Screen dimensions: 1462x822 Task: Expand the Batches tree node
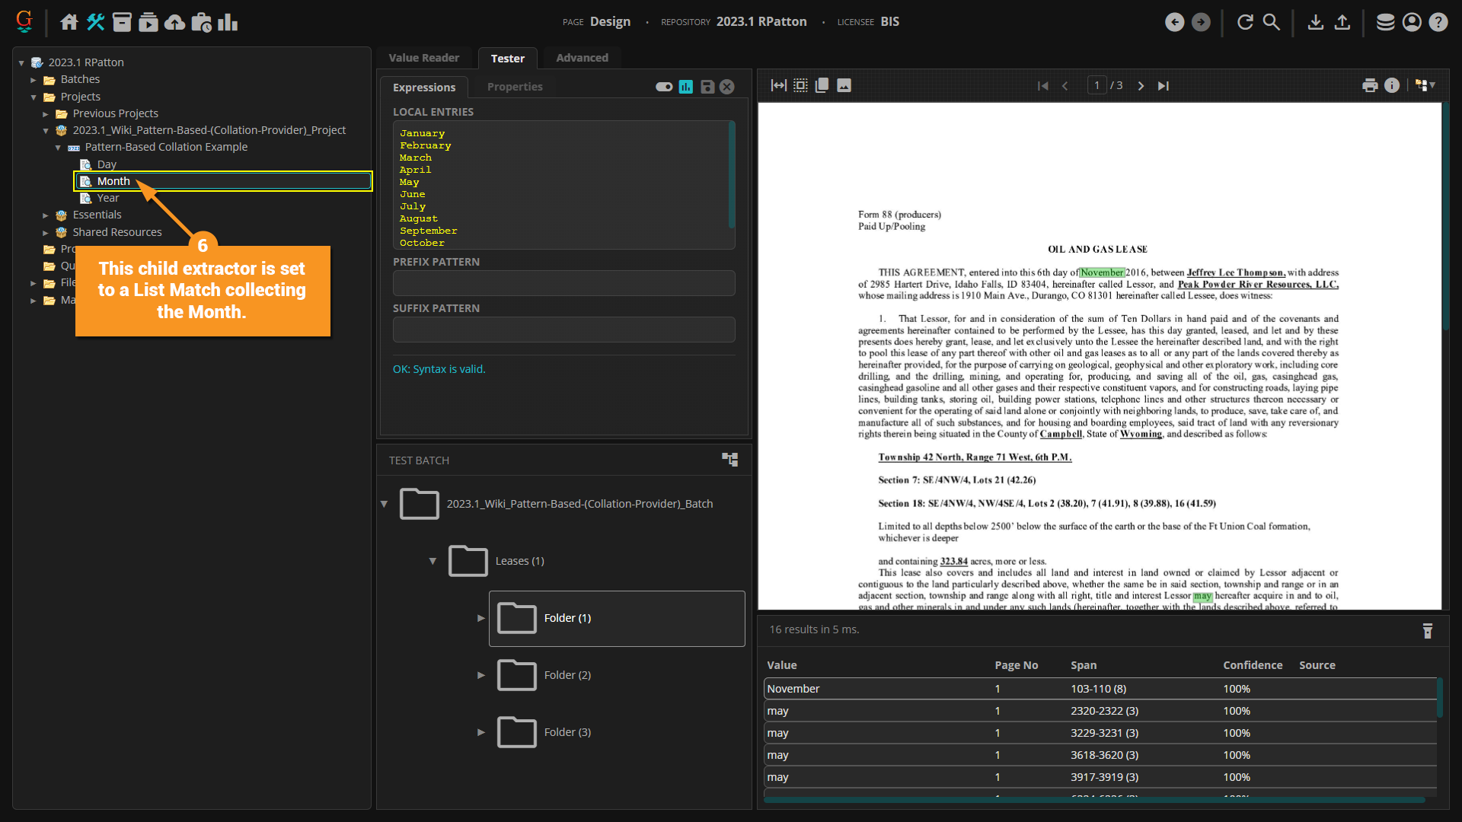[x=34, y=79]
